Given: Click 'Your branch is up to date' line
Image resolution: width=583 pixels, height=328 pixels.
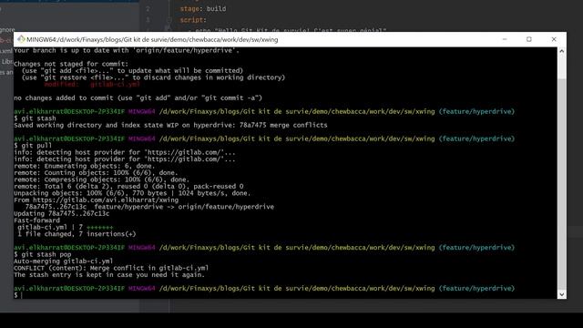Looking at the screenshot, I should [x=127, y=50].
